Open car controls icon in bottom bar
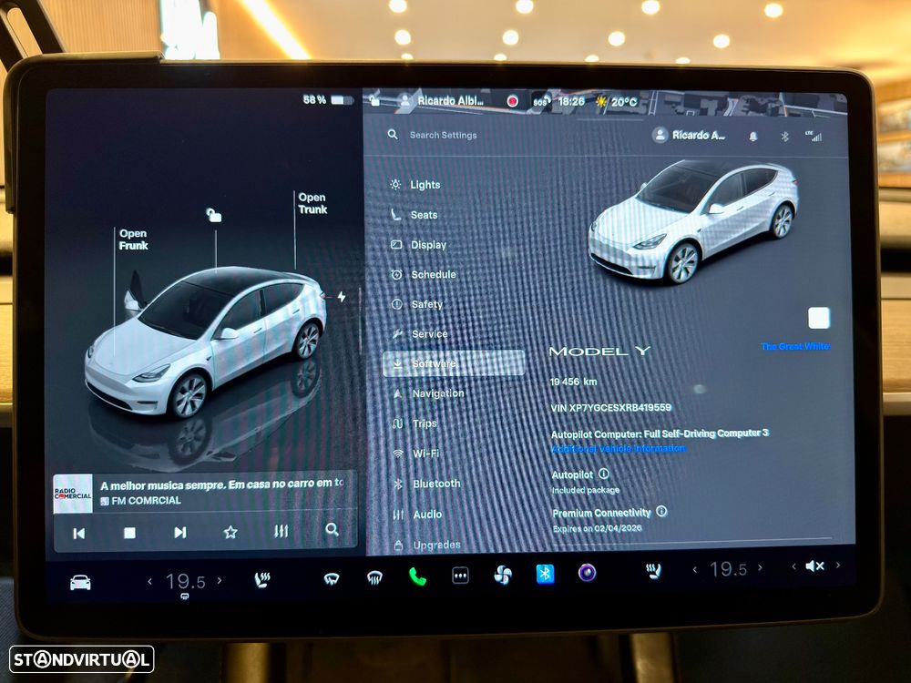Screen dimensions: 911x683 coord(80,582)
